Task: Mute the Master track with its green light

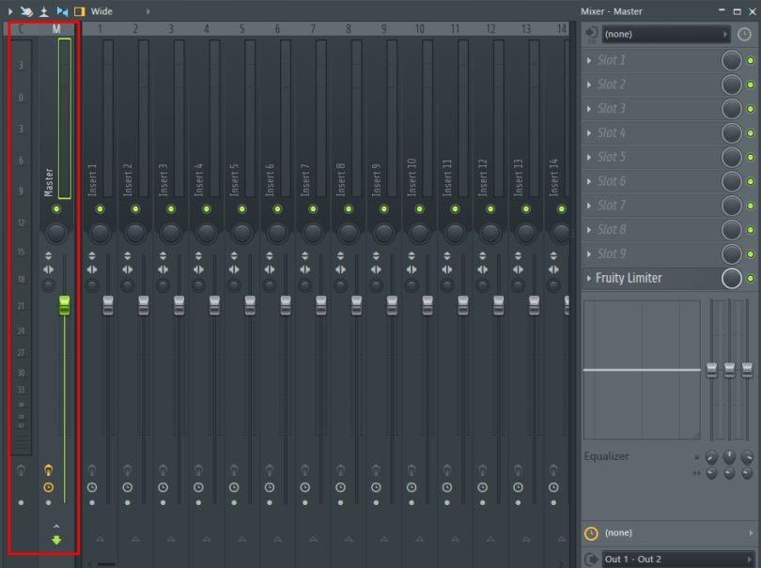Action: click(x=56, y=209)
